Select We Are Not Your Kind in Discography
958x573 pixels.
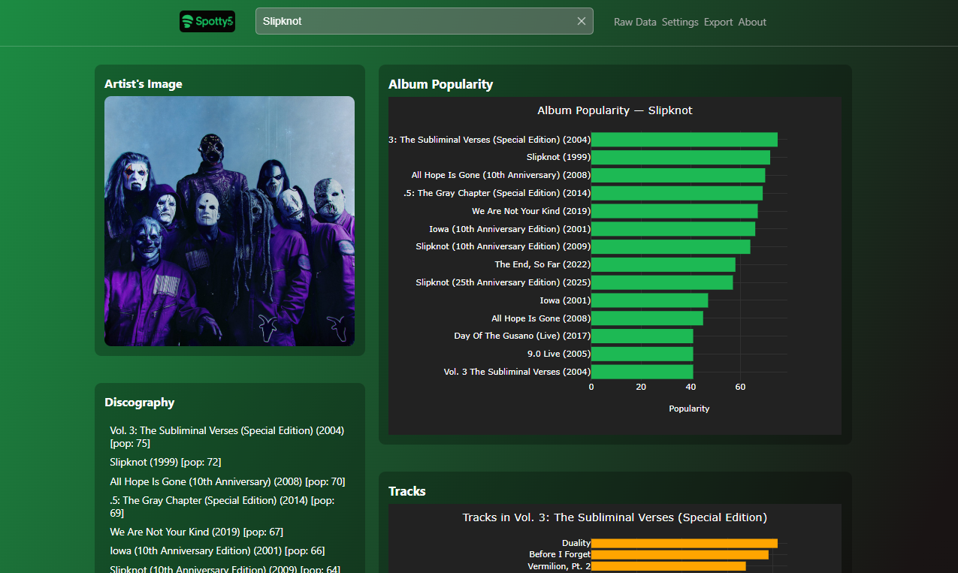(196, 532)
